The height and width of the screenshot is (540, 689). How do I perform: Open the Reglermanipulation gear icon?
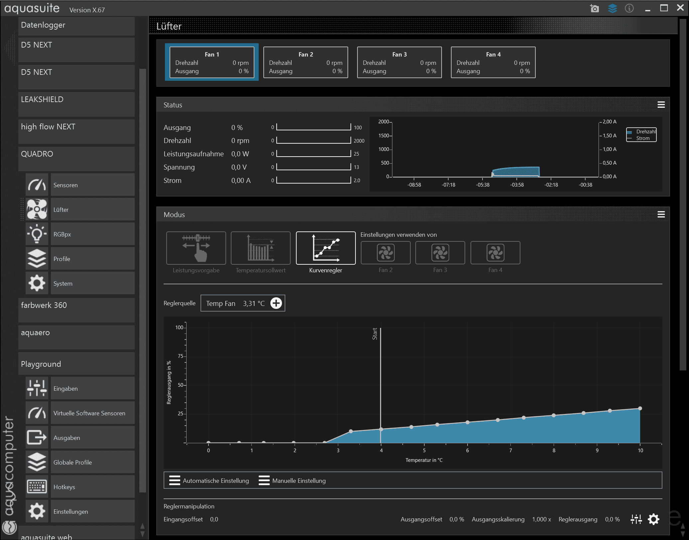pos(653,519)
